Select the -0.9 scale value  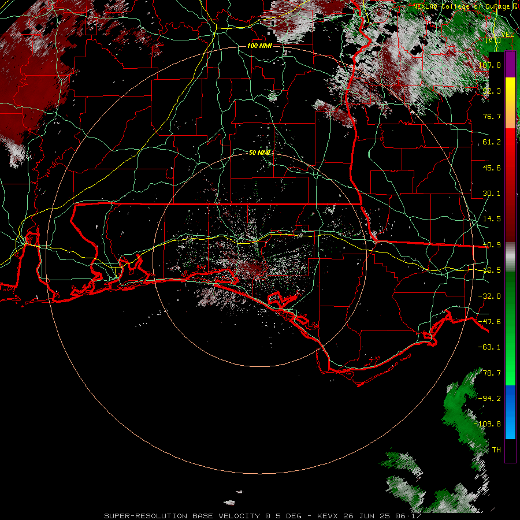click(x=492, y=245)
